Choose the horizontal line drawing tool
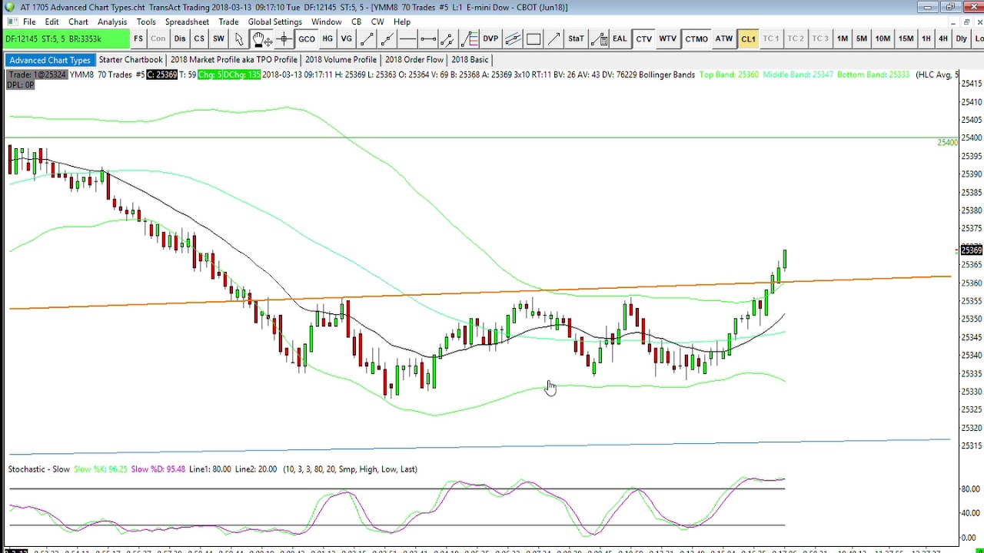 click(x=408, y=38)
